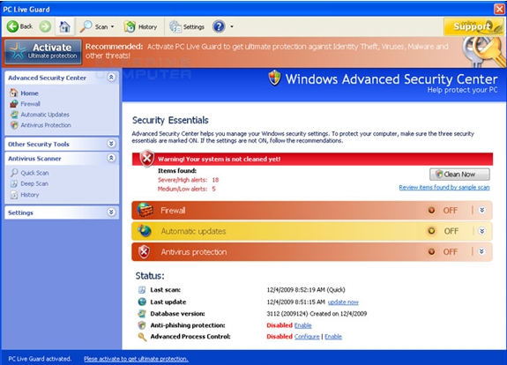Open History in Antivirus Scanner panel

coord(29,195)
